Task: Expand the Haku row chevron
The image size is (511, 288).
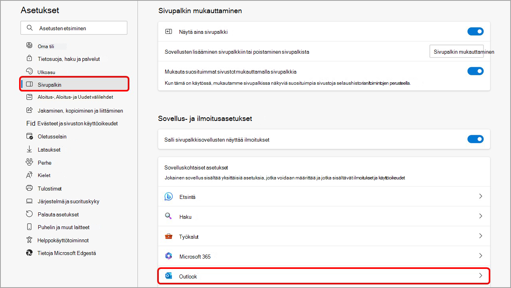Action: pos(481,216)
